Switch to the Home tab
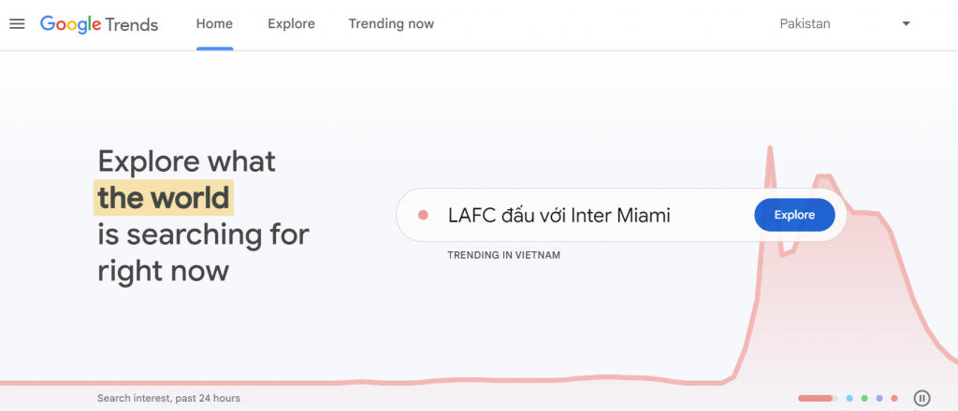958x411 pixels. [214, 24]
